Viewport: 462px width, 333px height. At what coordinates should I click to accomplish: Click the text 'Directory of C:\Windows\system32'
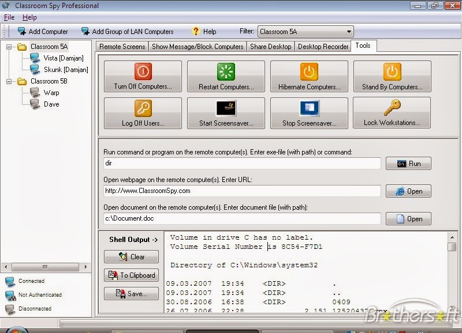tap(244, 265)
